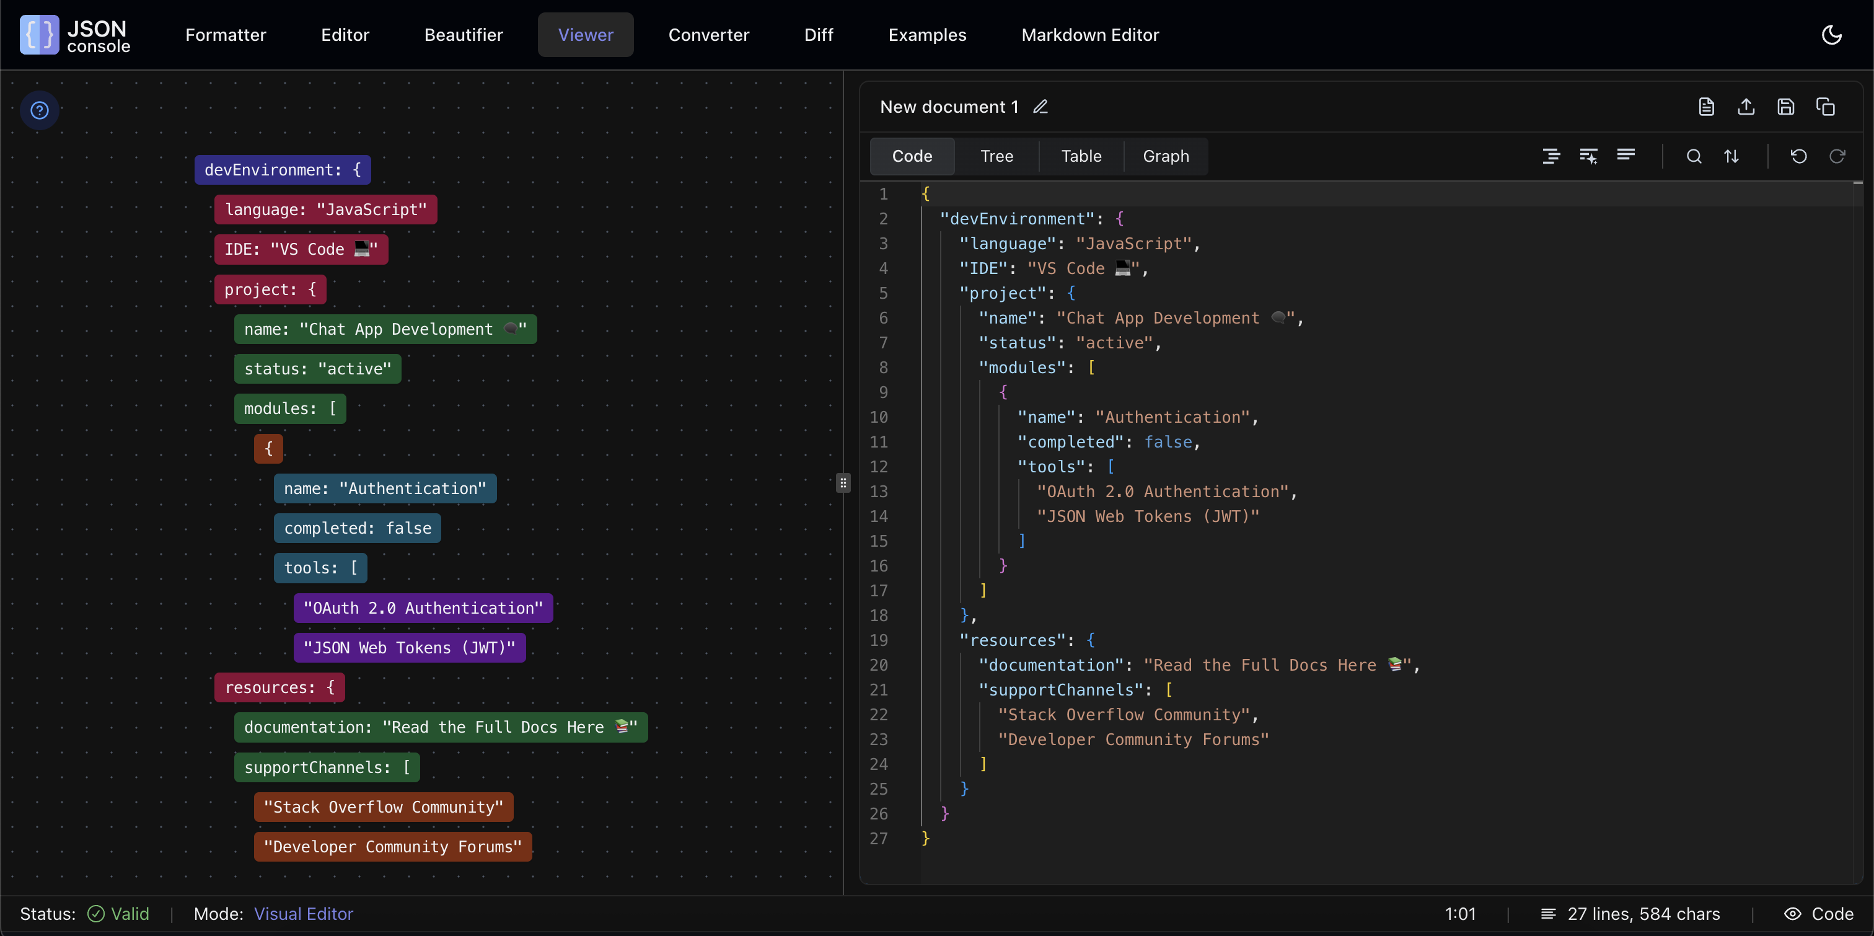This screenshot has width=1874, height=936.
Task: Collapse the modules array node
Action: pos(289,408)
